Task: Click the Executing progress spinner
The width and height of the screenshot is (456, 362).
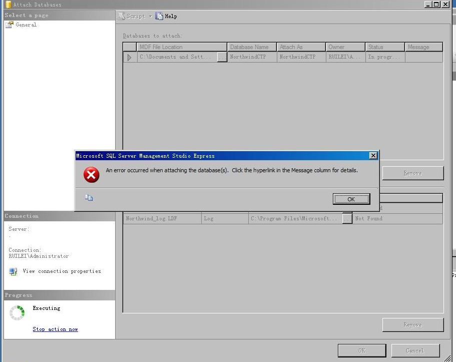Action: pyautogui.click(x=17, y=313)
